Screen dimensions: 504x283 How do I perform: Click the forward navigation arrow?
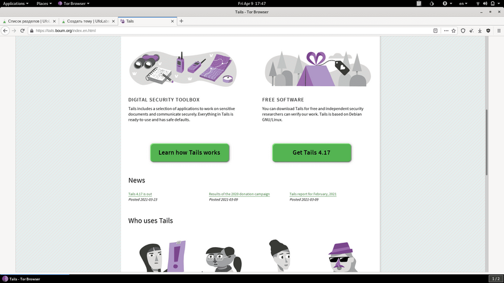pyautogui.click(x=14, y=30)
